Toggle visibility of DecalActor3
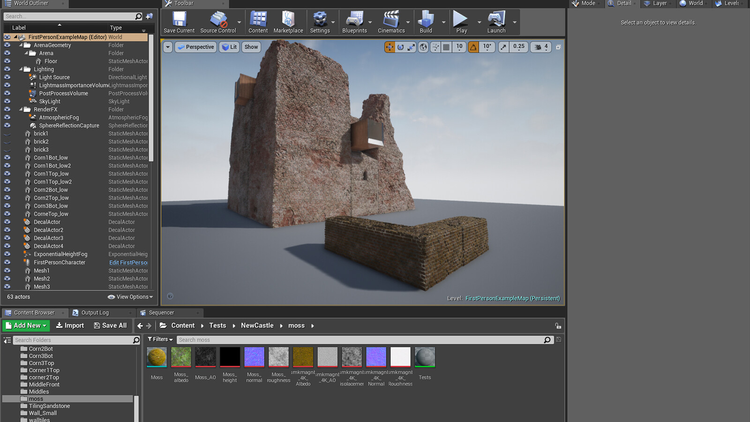Viewport: 750px width, 422px height. tap(7, 238)
